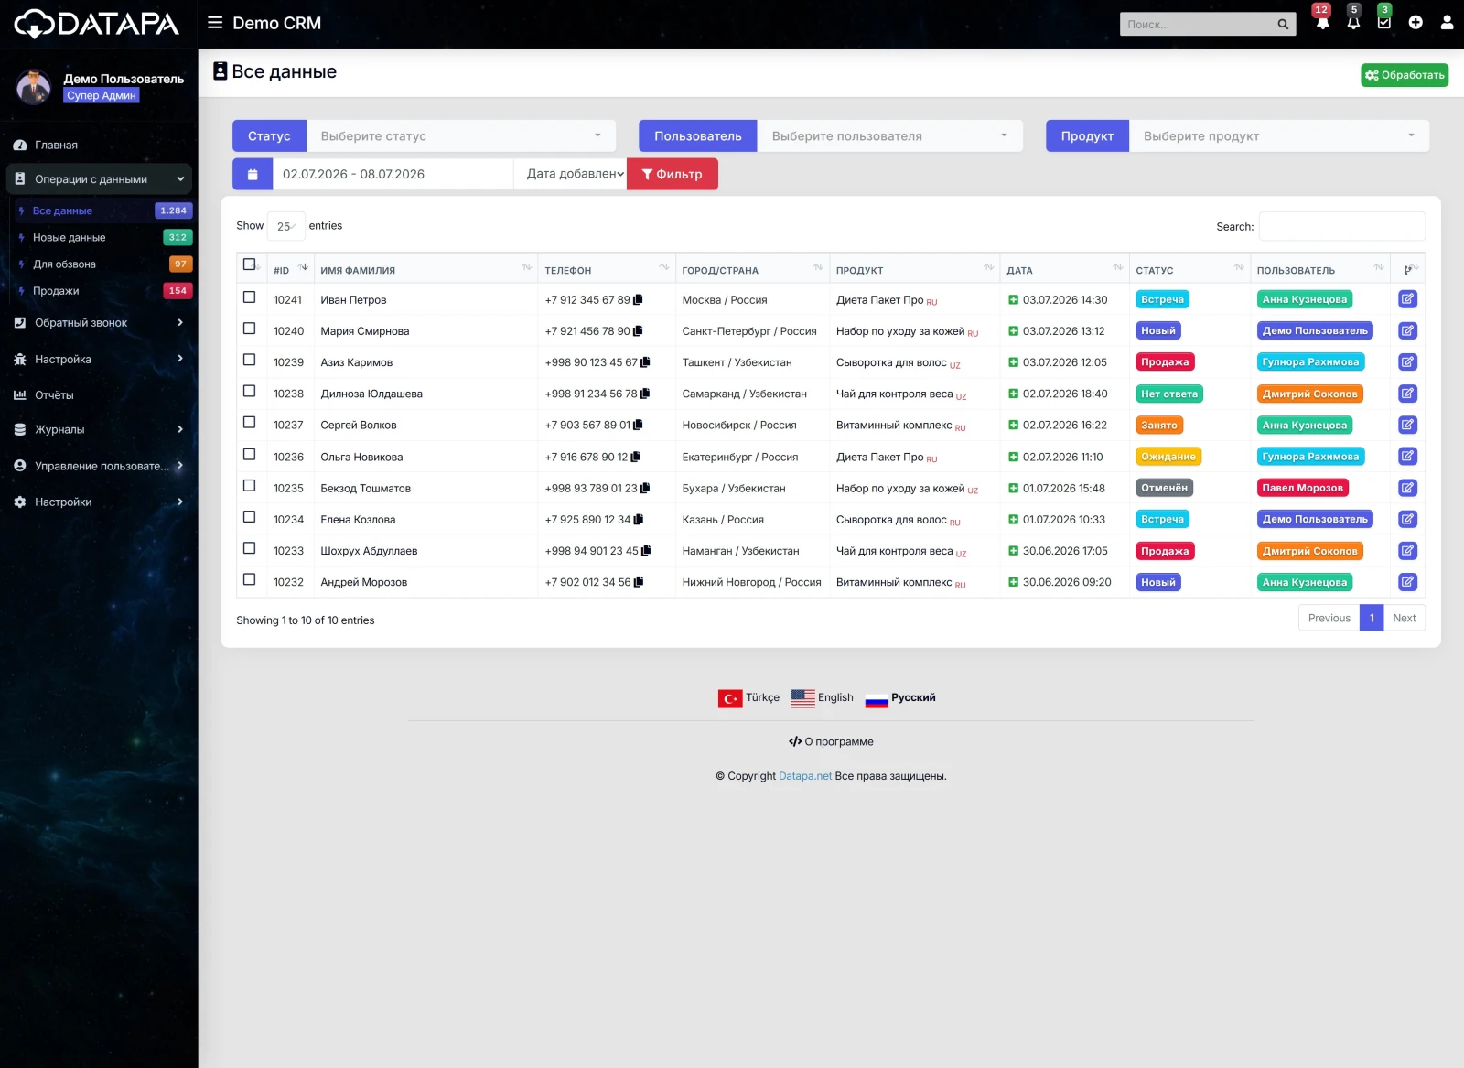Edit record 10240 Мария Смирнова
The image size is (1464, 1068).
[1407, 330]
